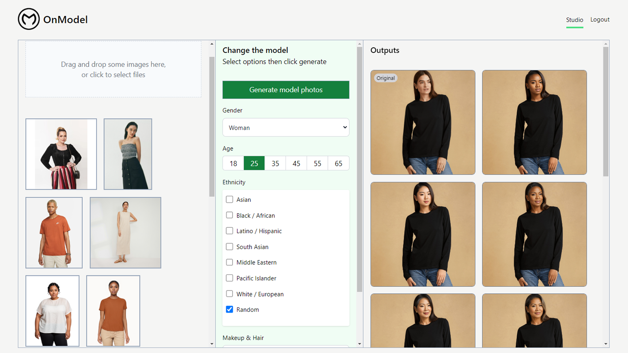Enable the Middle Eastern checkbox

[229, 262]
